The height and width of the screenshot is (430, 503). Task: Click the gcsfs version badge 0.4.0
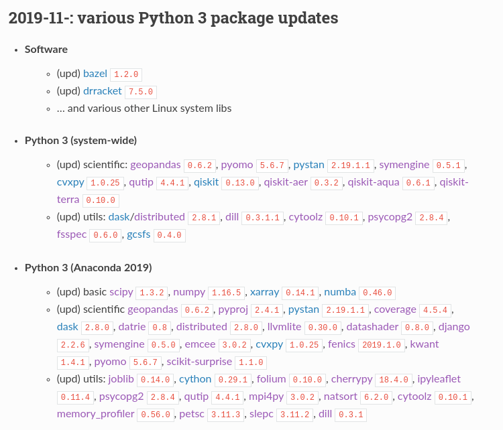pos(170,235)
